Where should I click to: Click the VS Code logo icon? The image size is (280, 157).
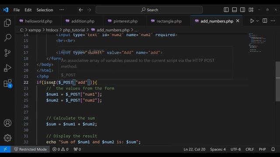tap(6, 10)
